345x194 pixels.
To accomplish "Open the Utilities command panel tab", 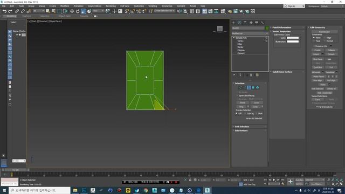I will [x=263, y=23].
